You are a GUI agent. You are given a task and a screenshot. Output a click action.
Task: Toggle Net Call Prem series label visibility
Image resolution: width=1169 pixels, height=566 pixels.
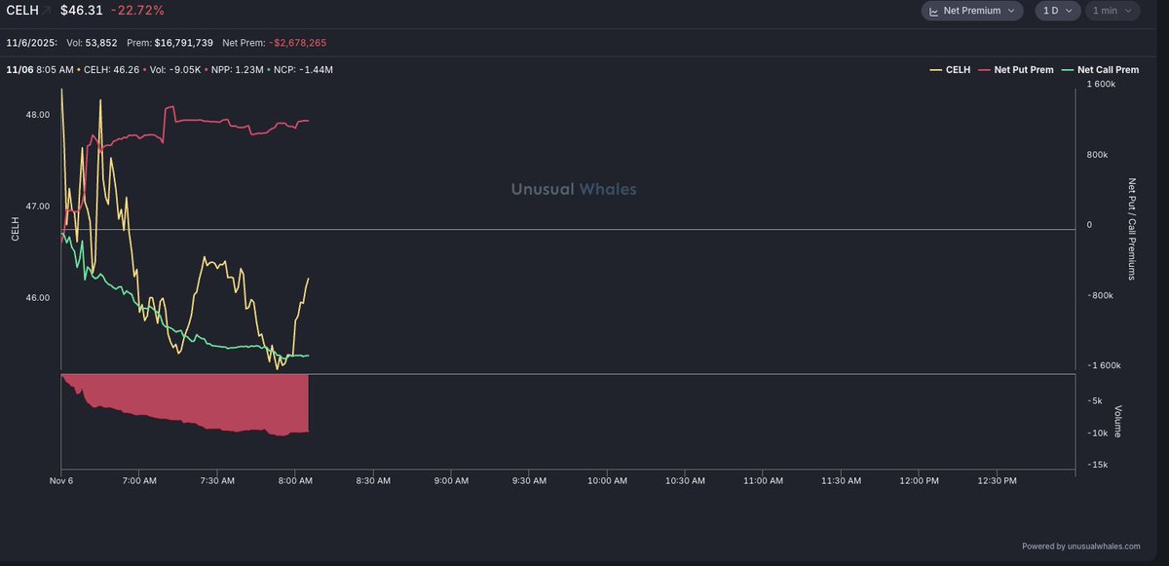point(1109,70)
